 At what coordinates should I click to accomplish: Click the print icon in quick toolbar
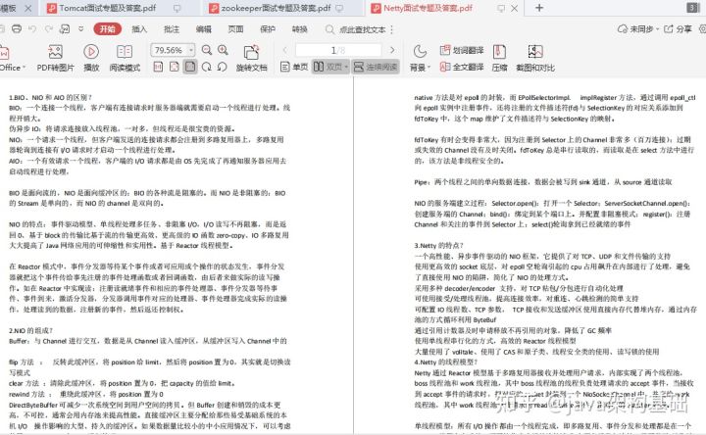[17, 28]
